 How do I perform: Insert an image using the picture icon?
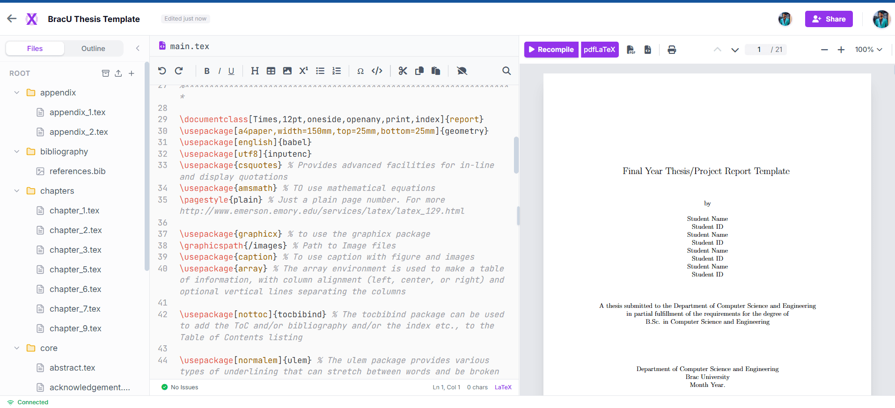287,71
